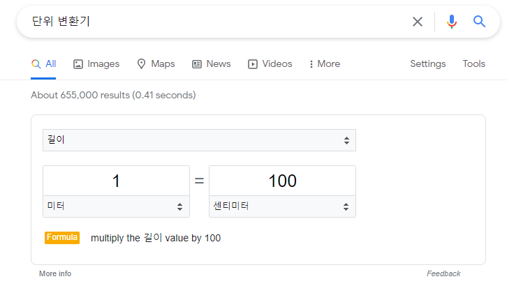Click the blue magnifier search icon
This screenshot has height=286, width=507.
click(x=479, y=22)
